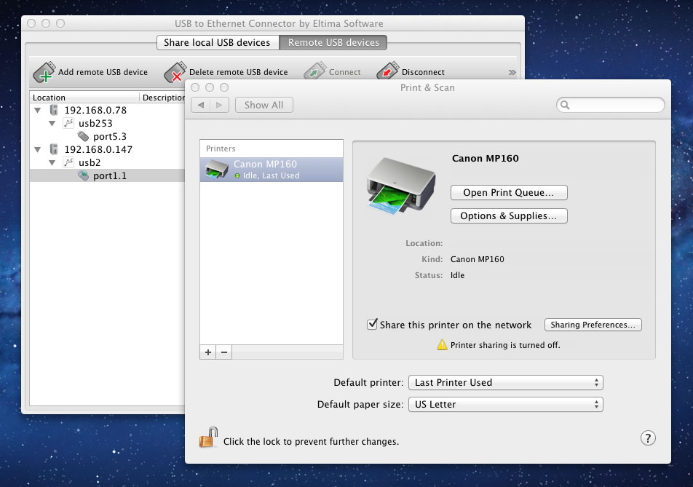
Task: Go forward in Print & Scan preferences
Action: [x=219, y=105]
